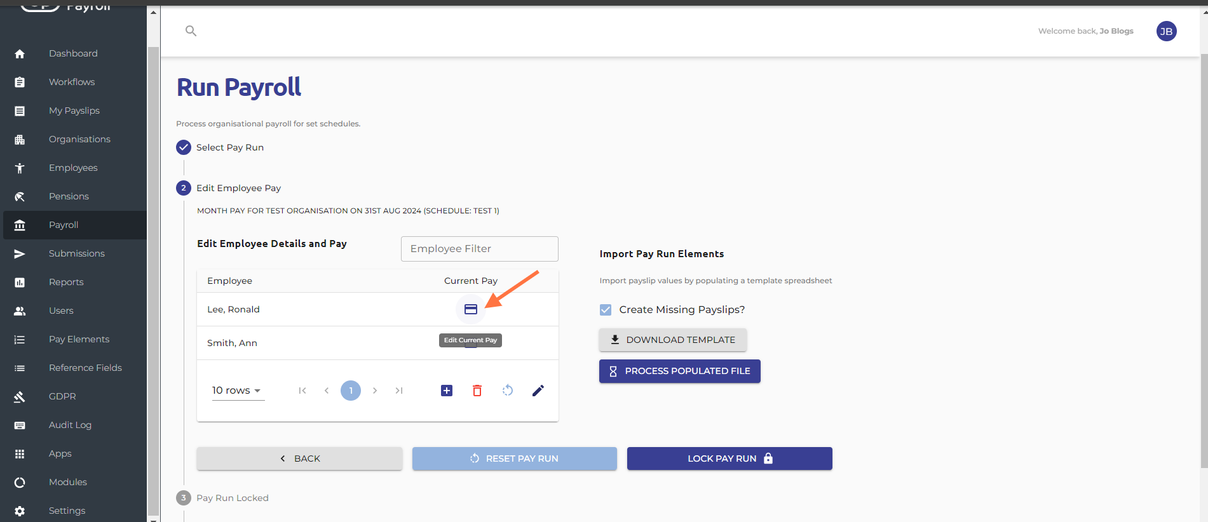Click the My Payslips icon
1208x522 pixels.
click(x=20, y=111)
